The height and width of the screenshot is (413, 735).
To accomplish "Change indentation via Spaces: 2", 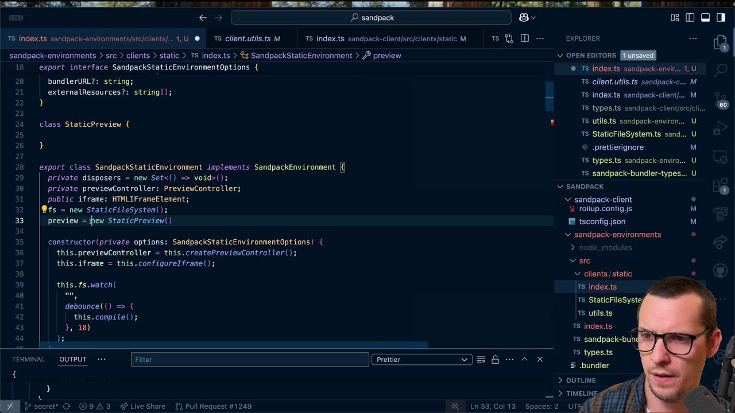I will click(x=541, y=406).
